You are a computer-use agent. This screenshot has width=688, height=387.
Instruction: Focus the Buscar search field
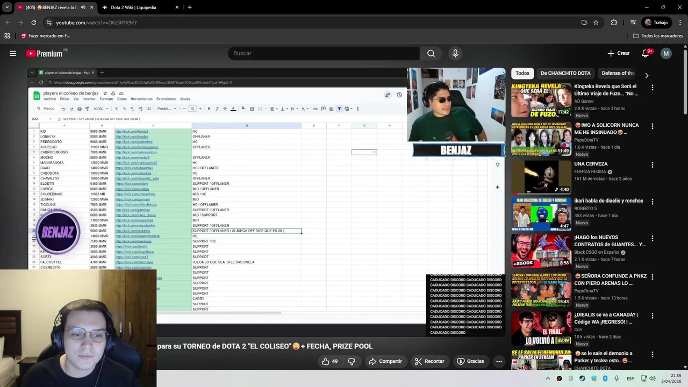coord(324,53)
